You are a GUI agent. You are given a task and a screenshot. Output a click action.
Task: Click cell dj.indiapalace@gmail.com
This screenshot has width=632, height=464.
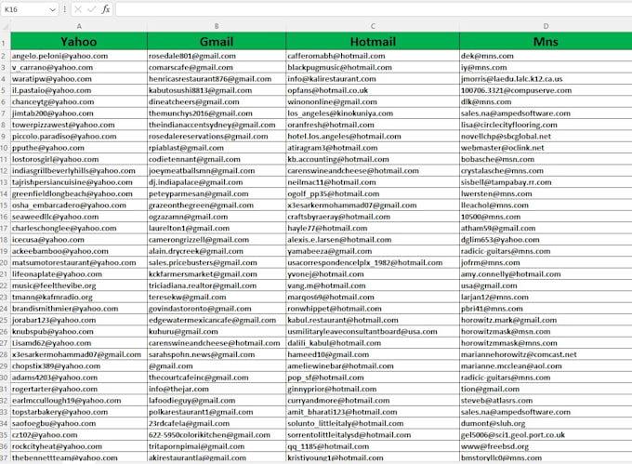pos(217,182)
